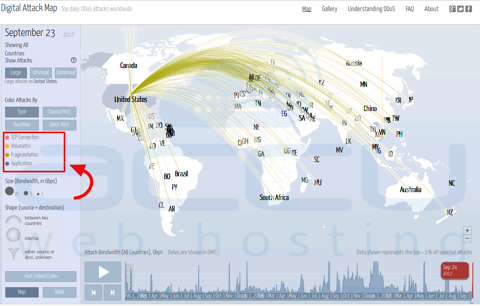Click the 2017 year label

point(68,35)
